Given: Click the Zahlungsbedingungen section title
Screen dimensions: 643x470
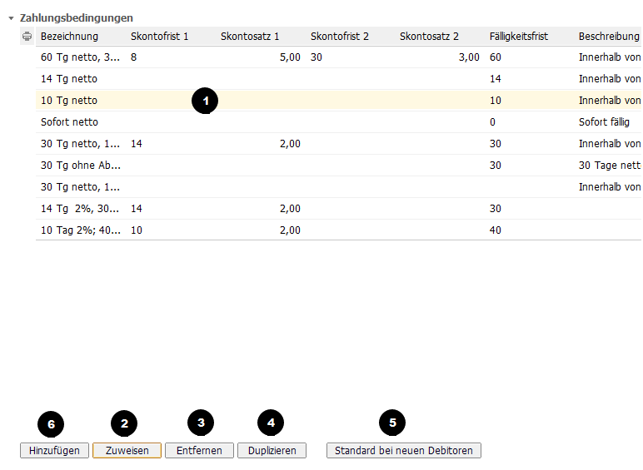Looking at the screenshot, I should point(77,18).
